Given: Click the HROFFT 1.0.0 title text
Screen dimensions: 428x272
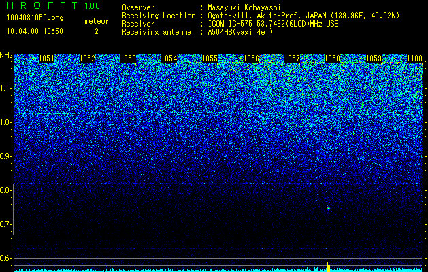Looking at the screenshot, I should pos(53,5).
